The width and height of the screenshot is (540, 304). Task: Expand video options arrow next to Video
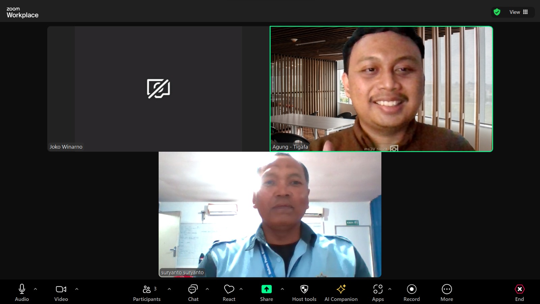click(77, 289)
